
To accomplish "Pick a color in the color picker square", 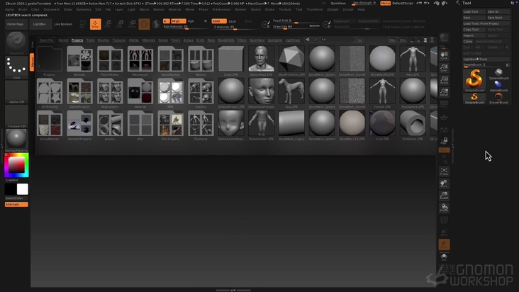I will (16, 164).
